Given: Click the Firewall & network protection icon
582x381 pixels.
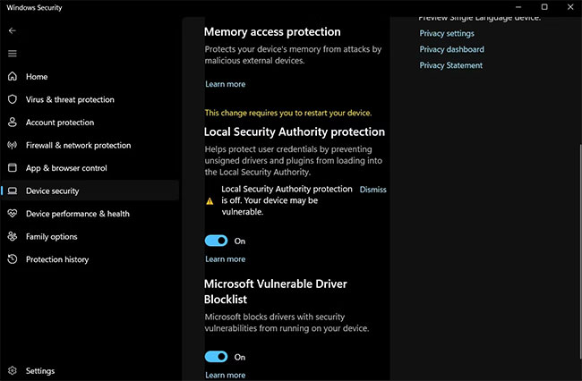Looking at the screenshot, I should click(13, 145).
